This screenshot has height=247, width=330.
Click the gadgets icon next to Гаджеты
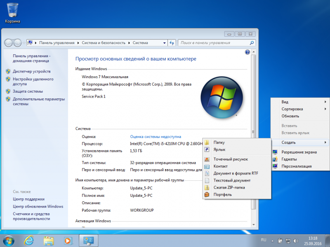(x=275, y=159)
